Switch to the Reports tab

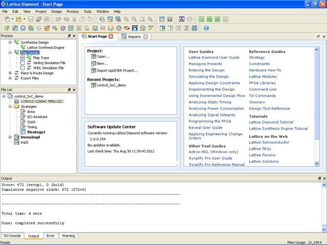(134, 36)
